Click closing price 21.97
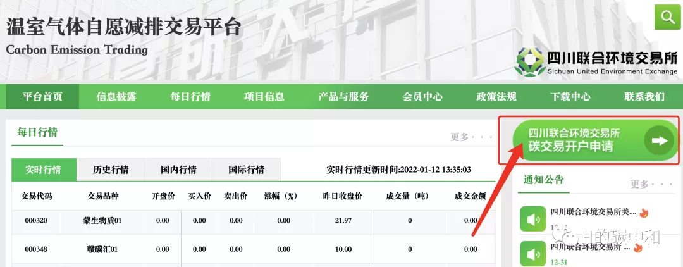The width and height of the screenshot is (683, 267). point(343,221)
